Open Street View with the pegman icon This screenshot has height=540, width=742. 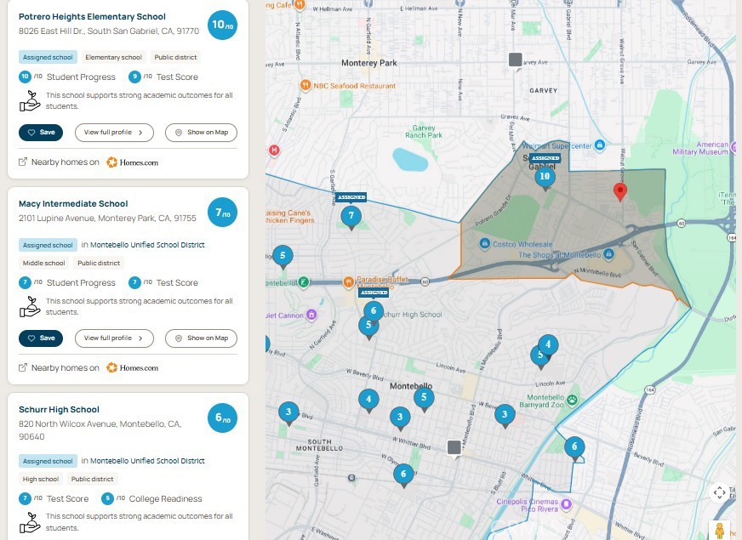[719, 531]
